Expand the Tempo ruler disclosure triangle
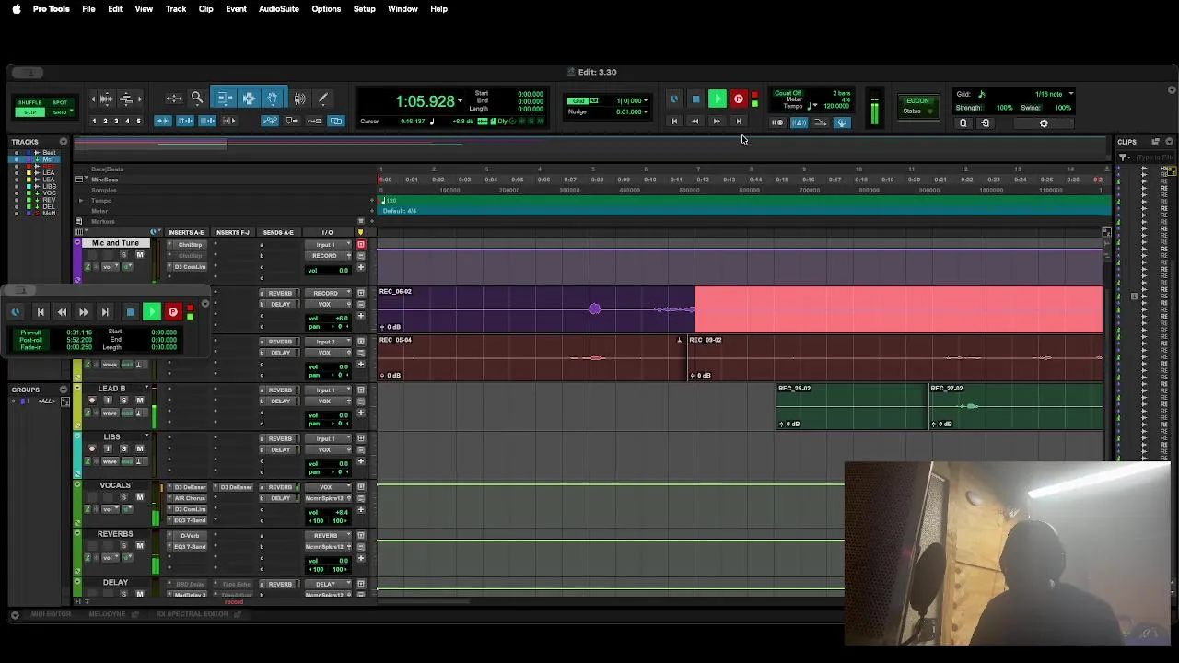1179x663 pixels. click(81, 201)
